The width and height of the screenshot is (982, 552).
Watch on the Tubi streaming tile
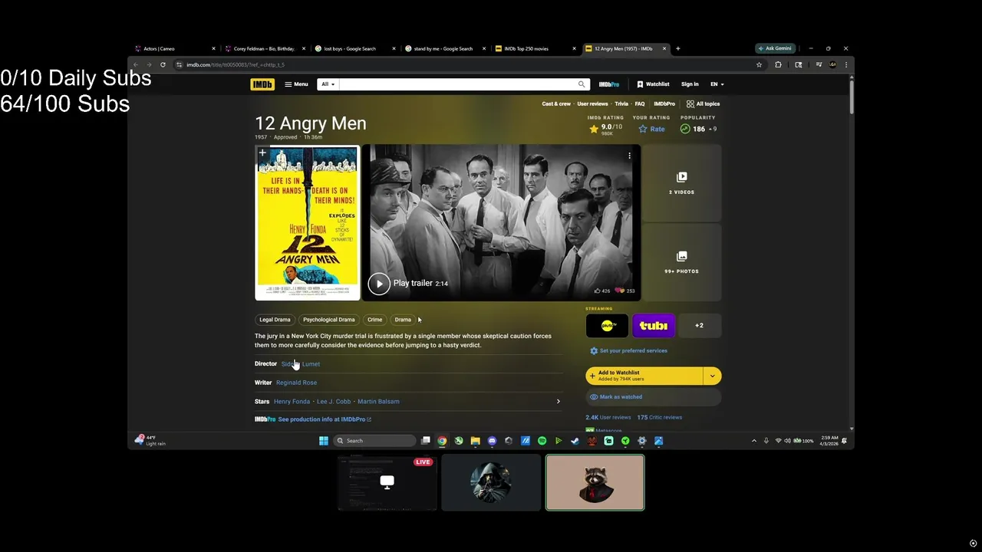coord(654,326)
